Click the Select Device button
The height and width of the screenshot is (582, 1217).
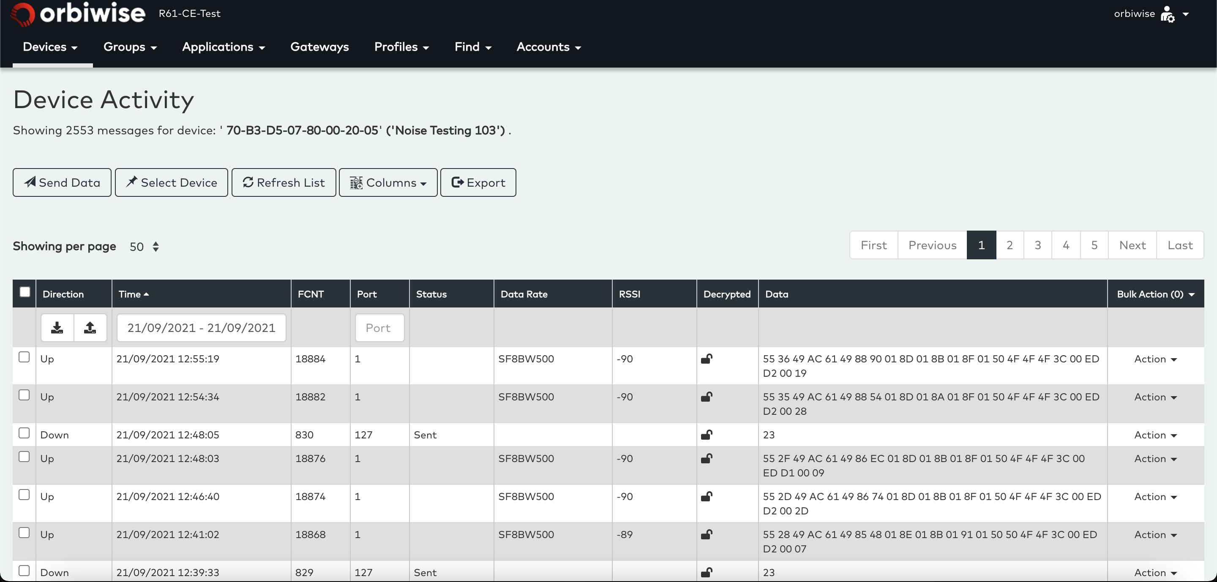click(172, 182)
